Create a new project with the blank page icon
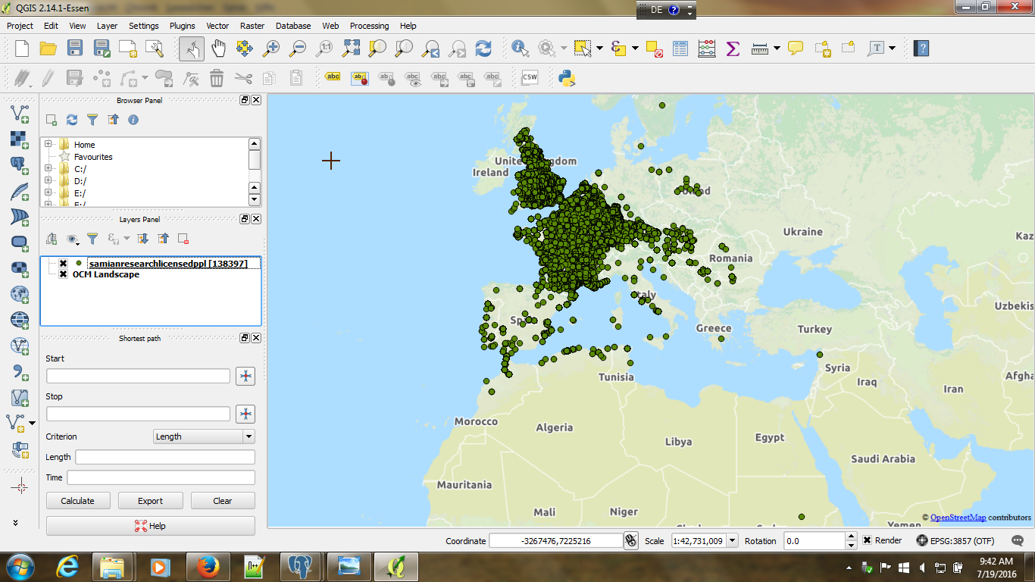1035x582 pixels. 21,48
